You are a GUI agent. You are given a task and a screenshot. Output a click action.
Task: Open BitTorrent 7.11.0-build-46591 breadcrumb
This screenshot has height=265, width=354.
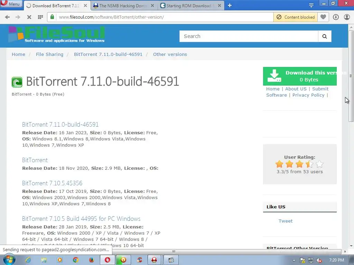[x=108, y=54]
